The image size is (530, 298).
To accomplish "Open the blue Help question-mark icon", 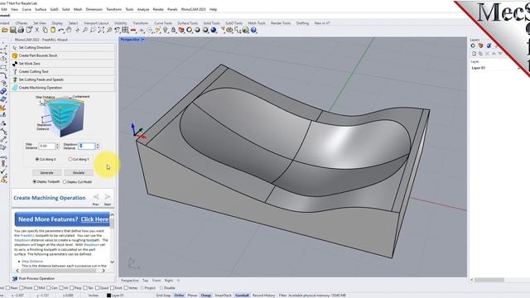I will point(253,30).
